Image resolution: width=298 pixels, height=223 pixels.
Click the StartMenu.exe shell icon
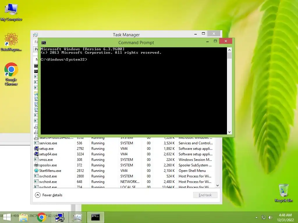(x=36, y=170)
